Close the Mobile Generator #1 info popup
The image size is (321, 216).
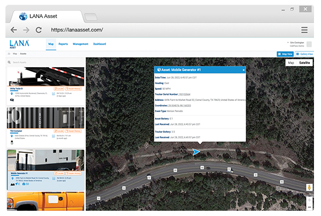tap(243, 70)
